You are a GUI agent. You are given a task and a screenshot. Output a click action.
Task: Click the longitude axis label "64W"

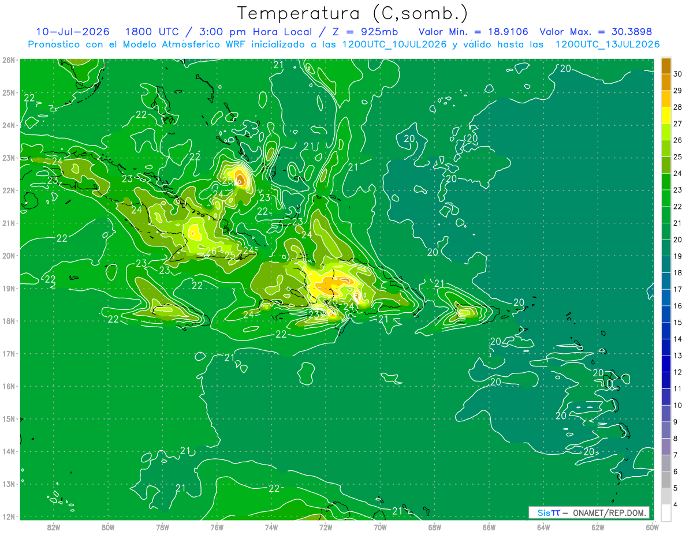click(x=543, y=526)
